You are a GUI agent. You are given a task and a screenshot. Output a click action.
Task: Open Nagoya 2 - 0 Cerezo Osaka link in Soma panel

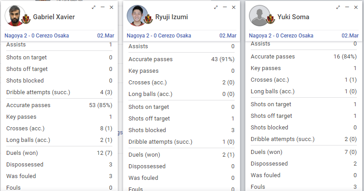(281, 36)
